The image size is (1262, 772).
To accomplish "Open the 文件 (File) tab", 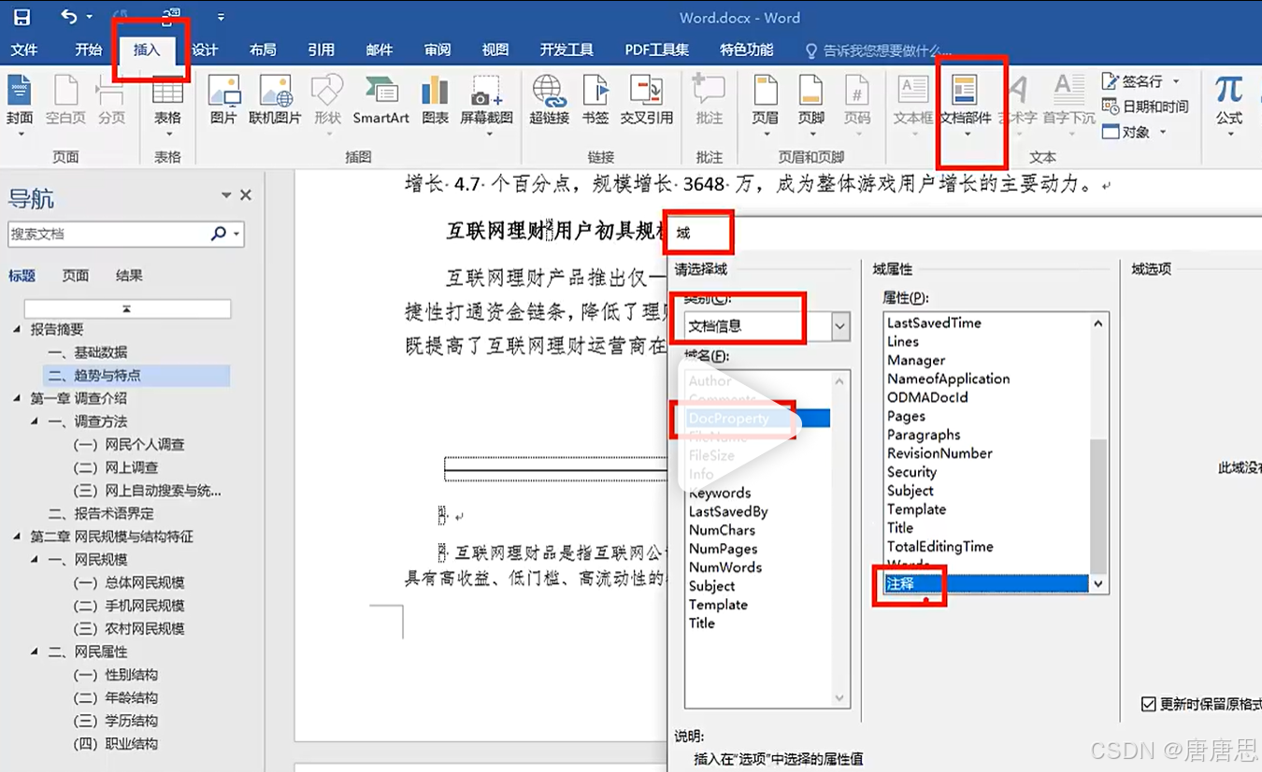I will [x=24, y=50].
